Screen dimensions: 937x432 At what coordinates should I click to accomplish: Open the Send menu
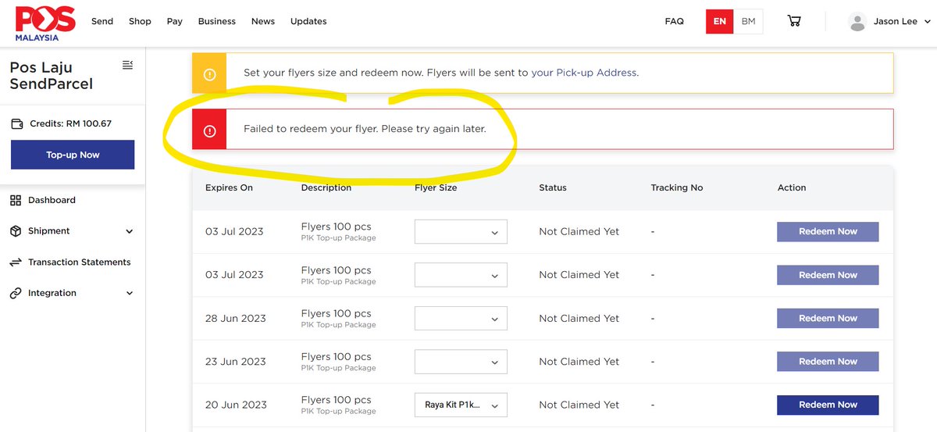102,21
